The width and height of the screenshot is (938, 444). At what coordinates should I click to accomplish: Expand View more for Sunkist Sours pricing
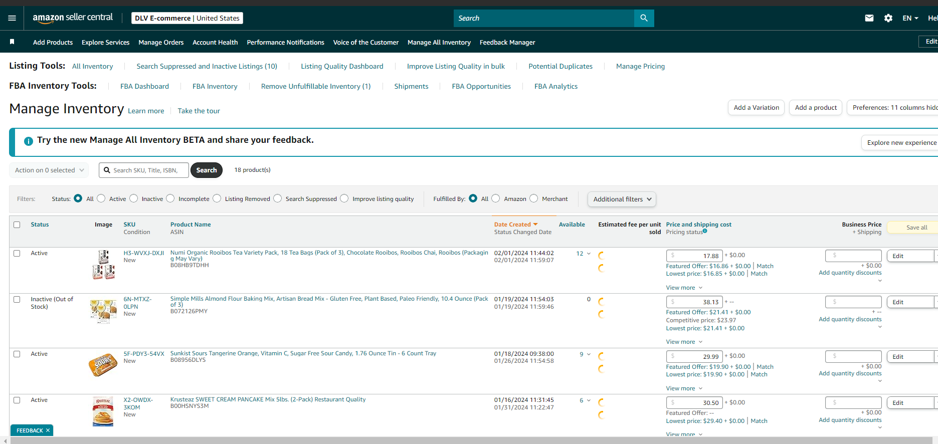[x=684, y=388]
